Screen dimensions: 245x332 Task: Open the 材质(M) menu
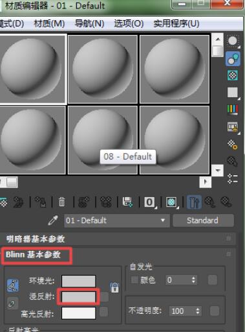tap(49, 23)
